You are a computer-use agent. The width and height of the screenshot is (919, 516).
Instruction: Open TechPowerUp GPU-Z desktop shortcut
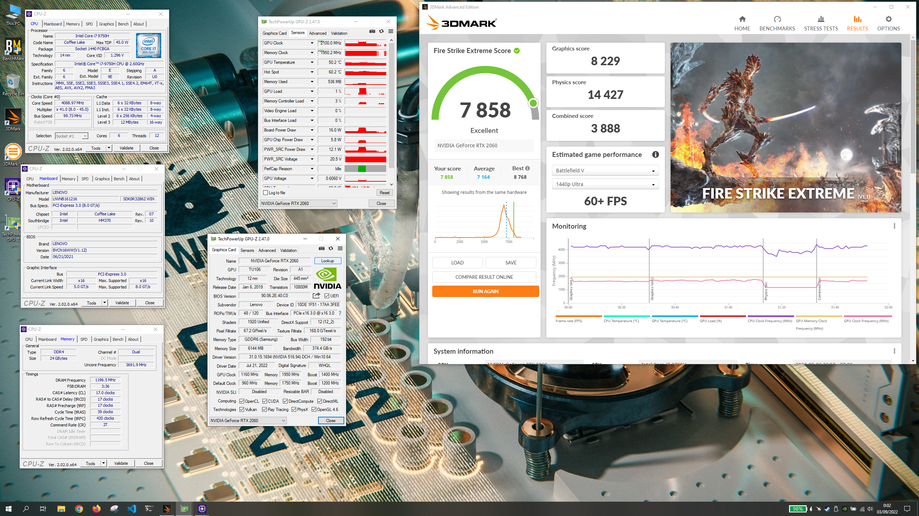(13, 228)
